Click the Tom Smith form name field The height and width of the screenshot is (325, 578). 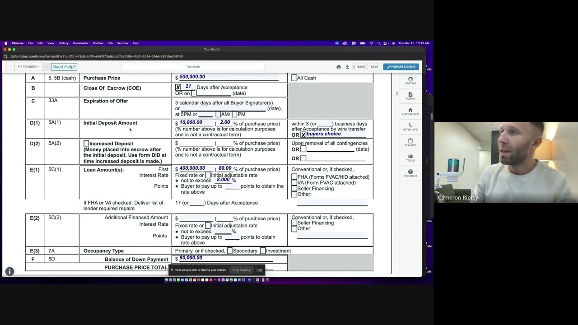193,67
